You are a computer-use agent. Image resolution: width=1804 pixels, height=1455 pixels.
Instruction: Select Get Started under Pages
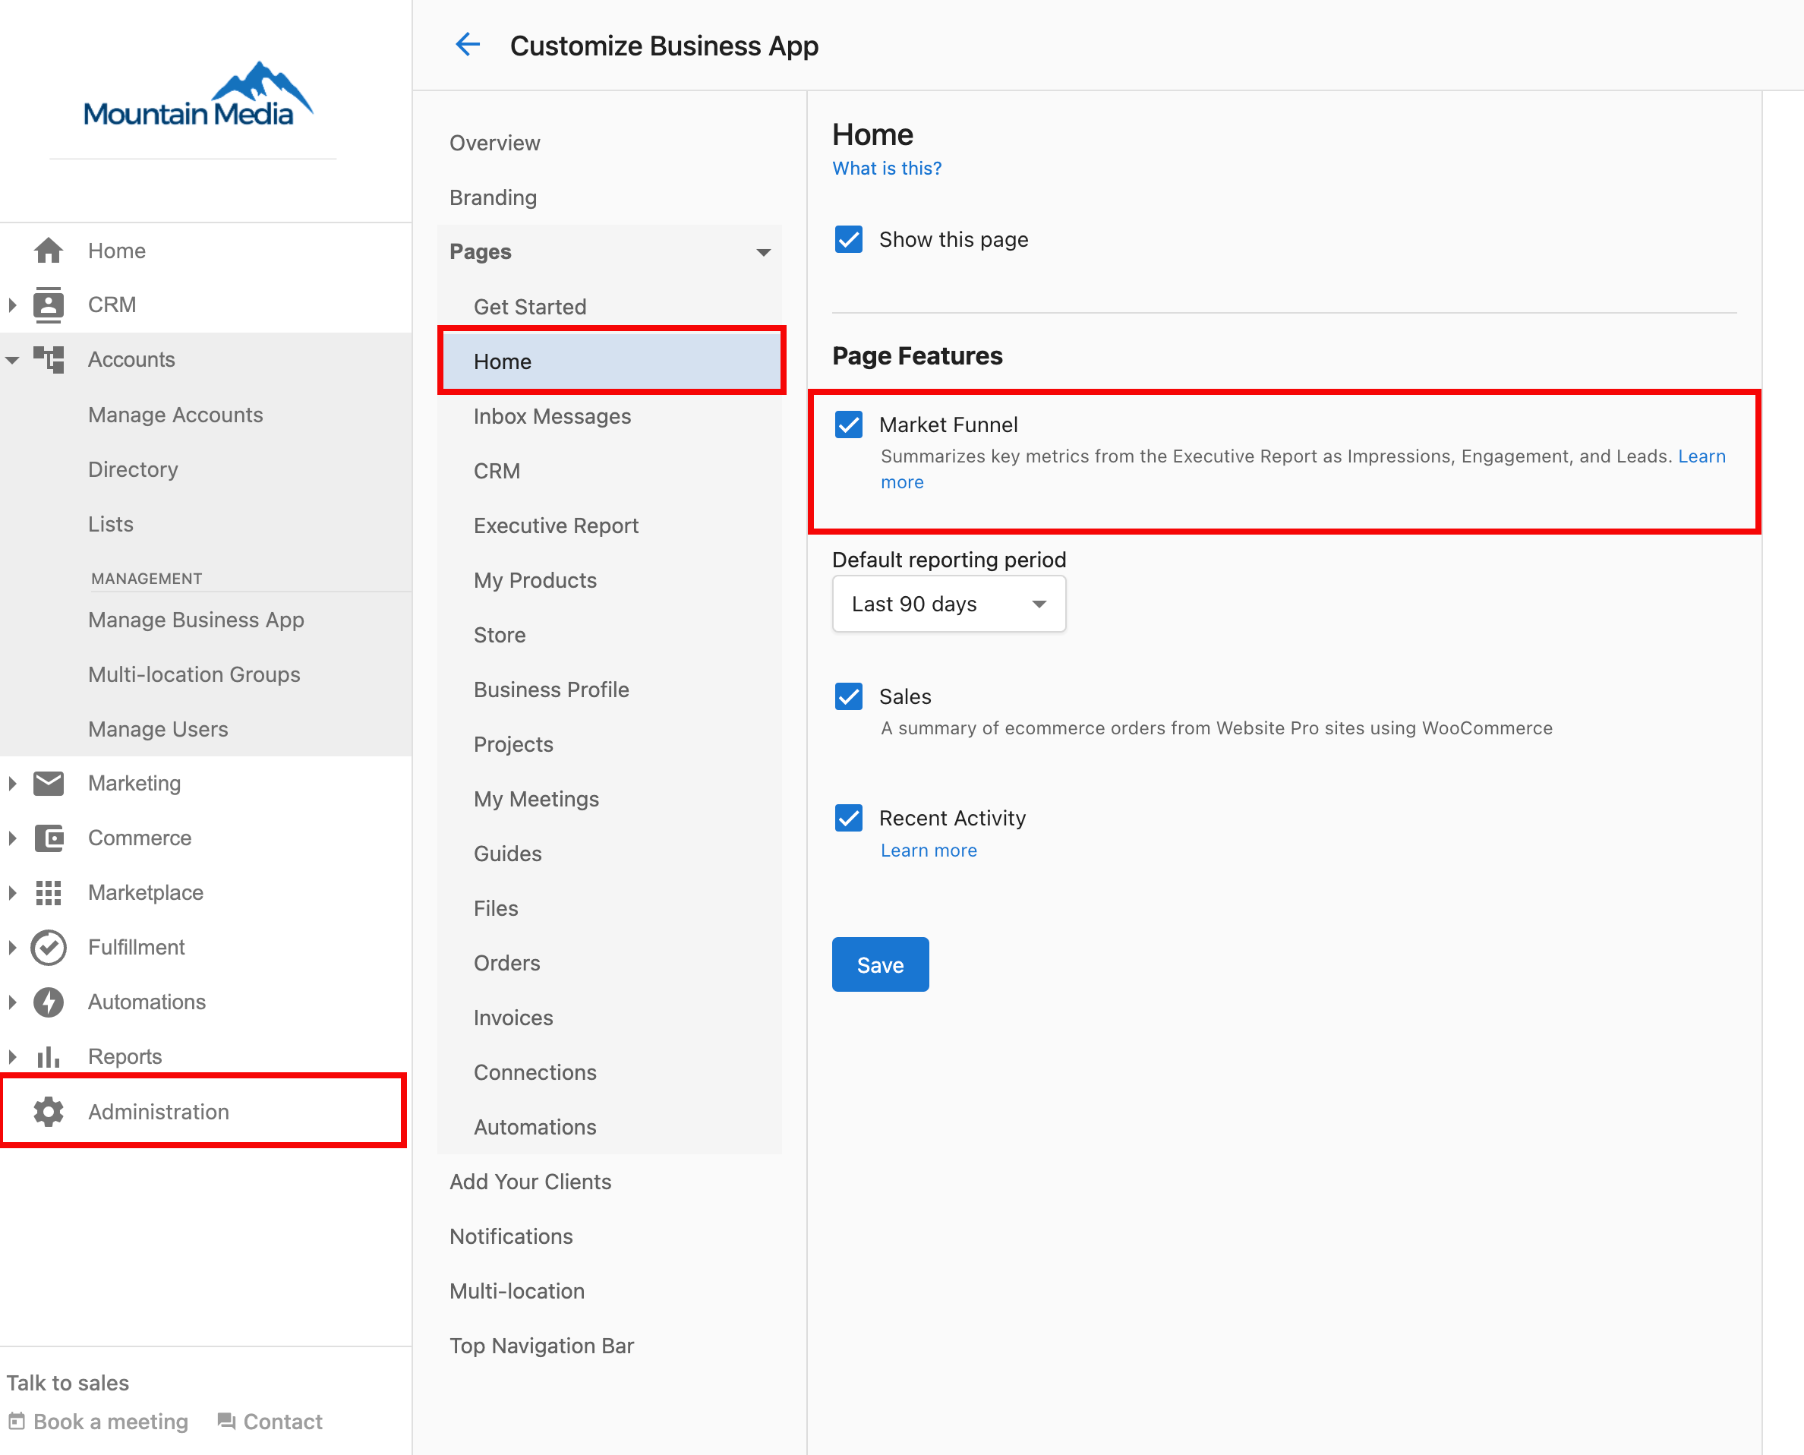click(529, 307)
